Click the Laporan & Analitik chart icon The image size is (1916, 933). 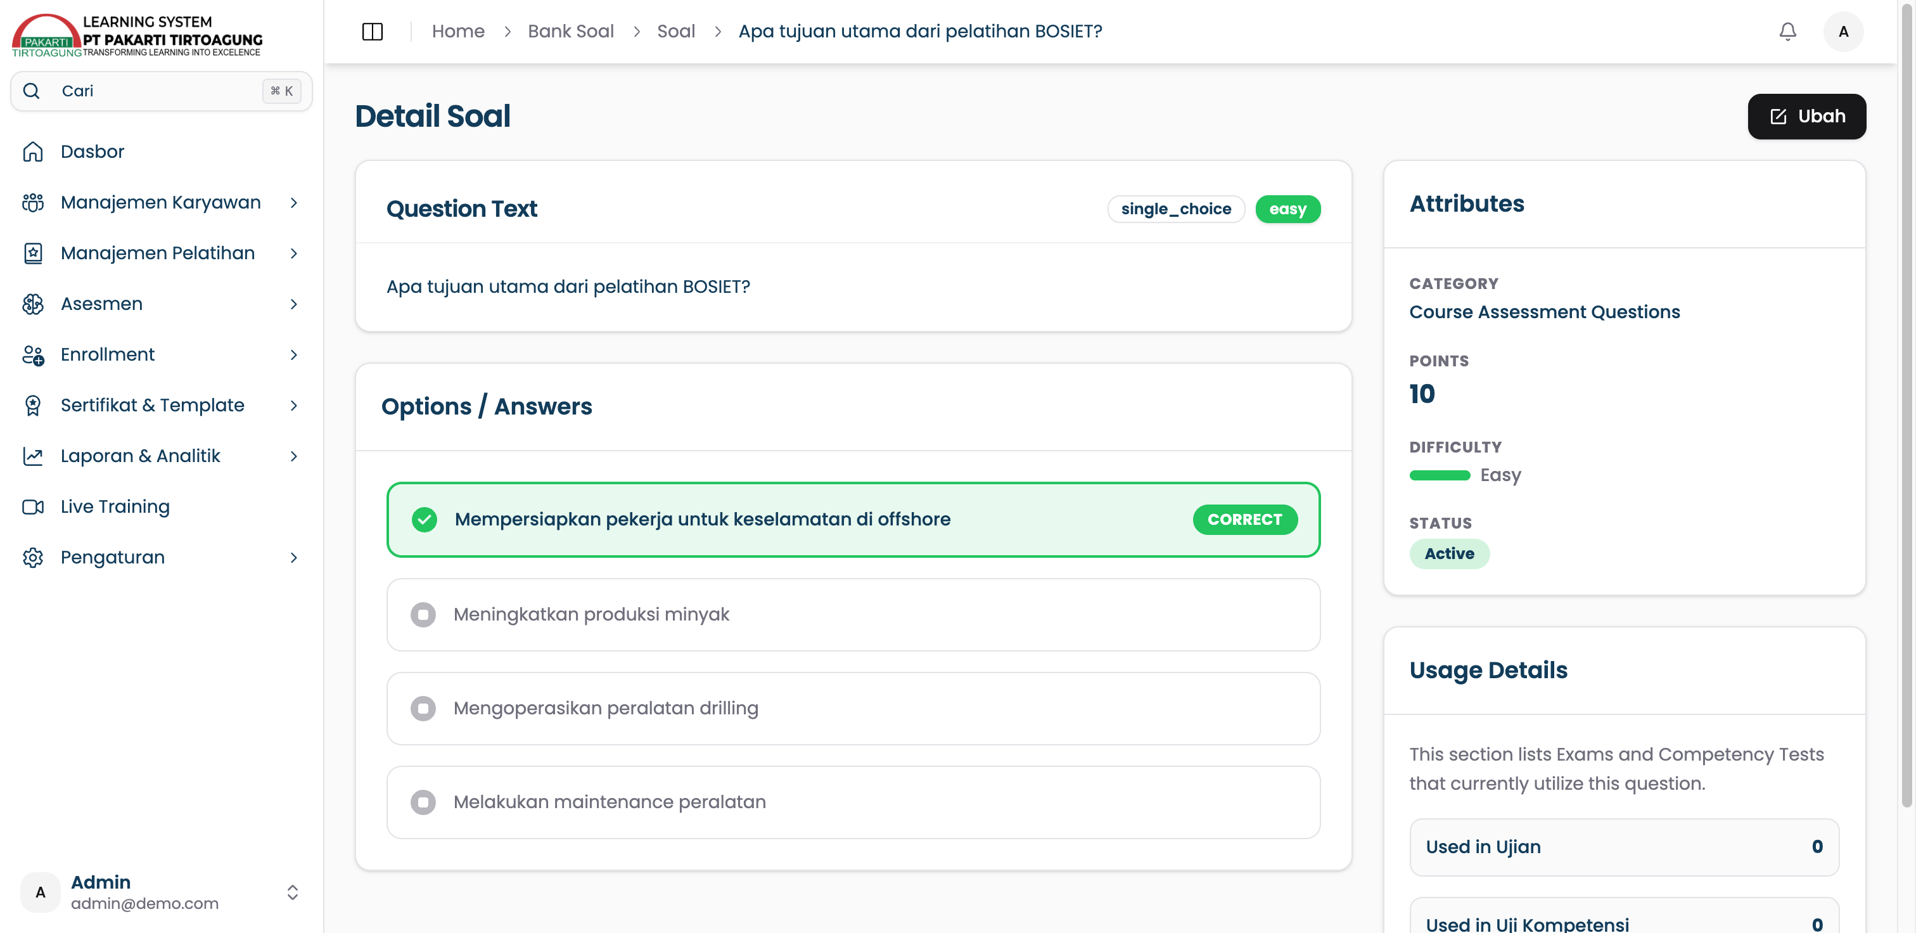33,455
